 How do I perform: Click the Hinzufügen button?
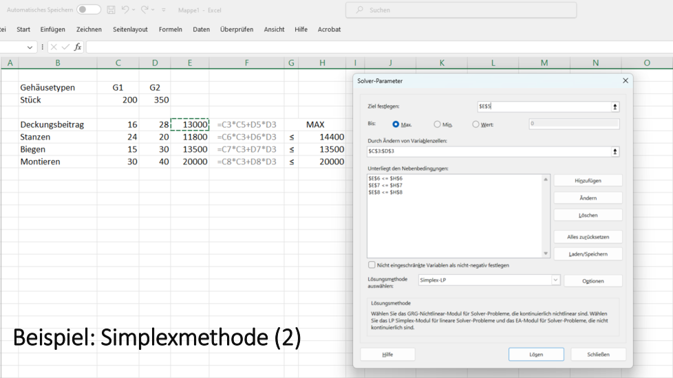588,180
